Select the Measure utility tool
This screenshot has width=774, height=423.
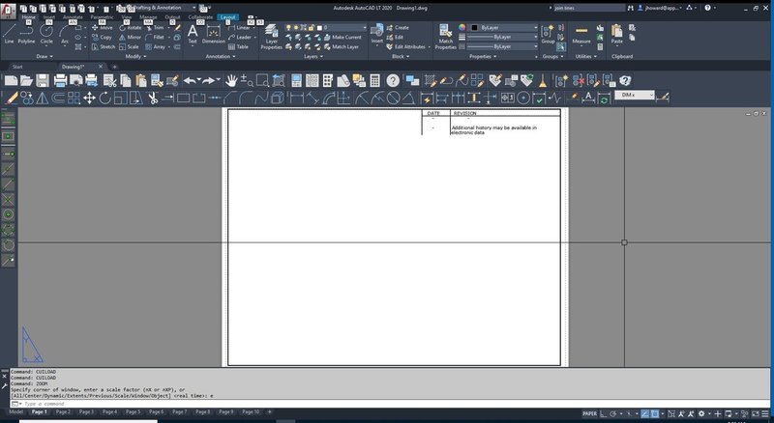(x=581, y=33)
